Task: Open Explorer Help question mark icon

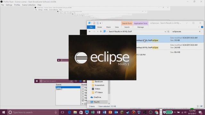Action: 202,27
